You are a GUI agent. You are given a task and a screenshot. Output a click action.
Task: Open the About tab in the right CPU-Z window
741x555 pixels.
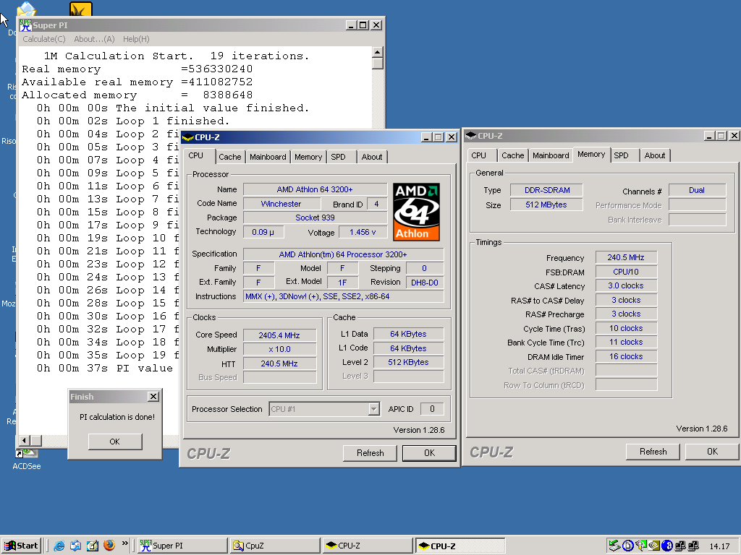click(x=654, y=155)
